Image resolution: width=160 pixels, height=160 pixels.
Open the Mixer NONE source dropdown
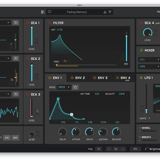click(149, 66)
